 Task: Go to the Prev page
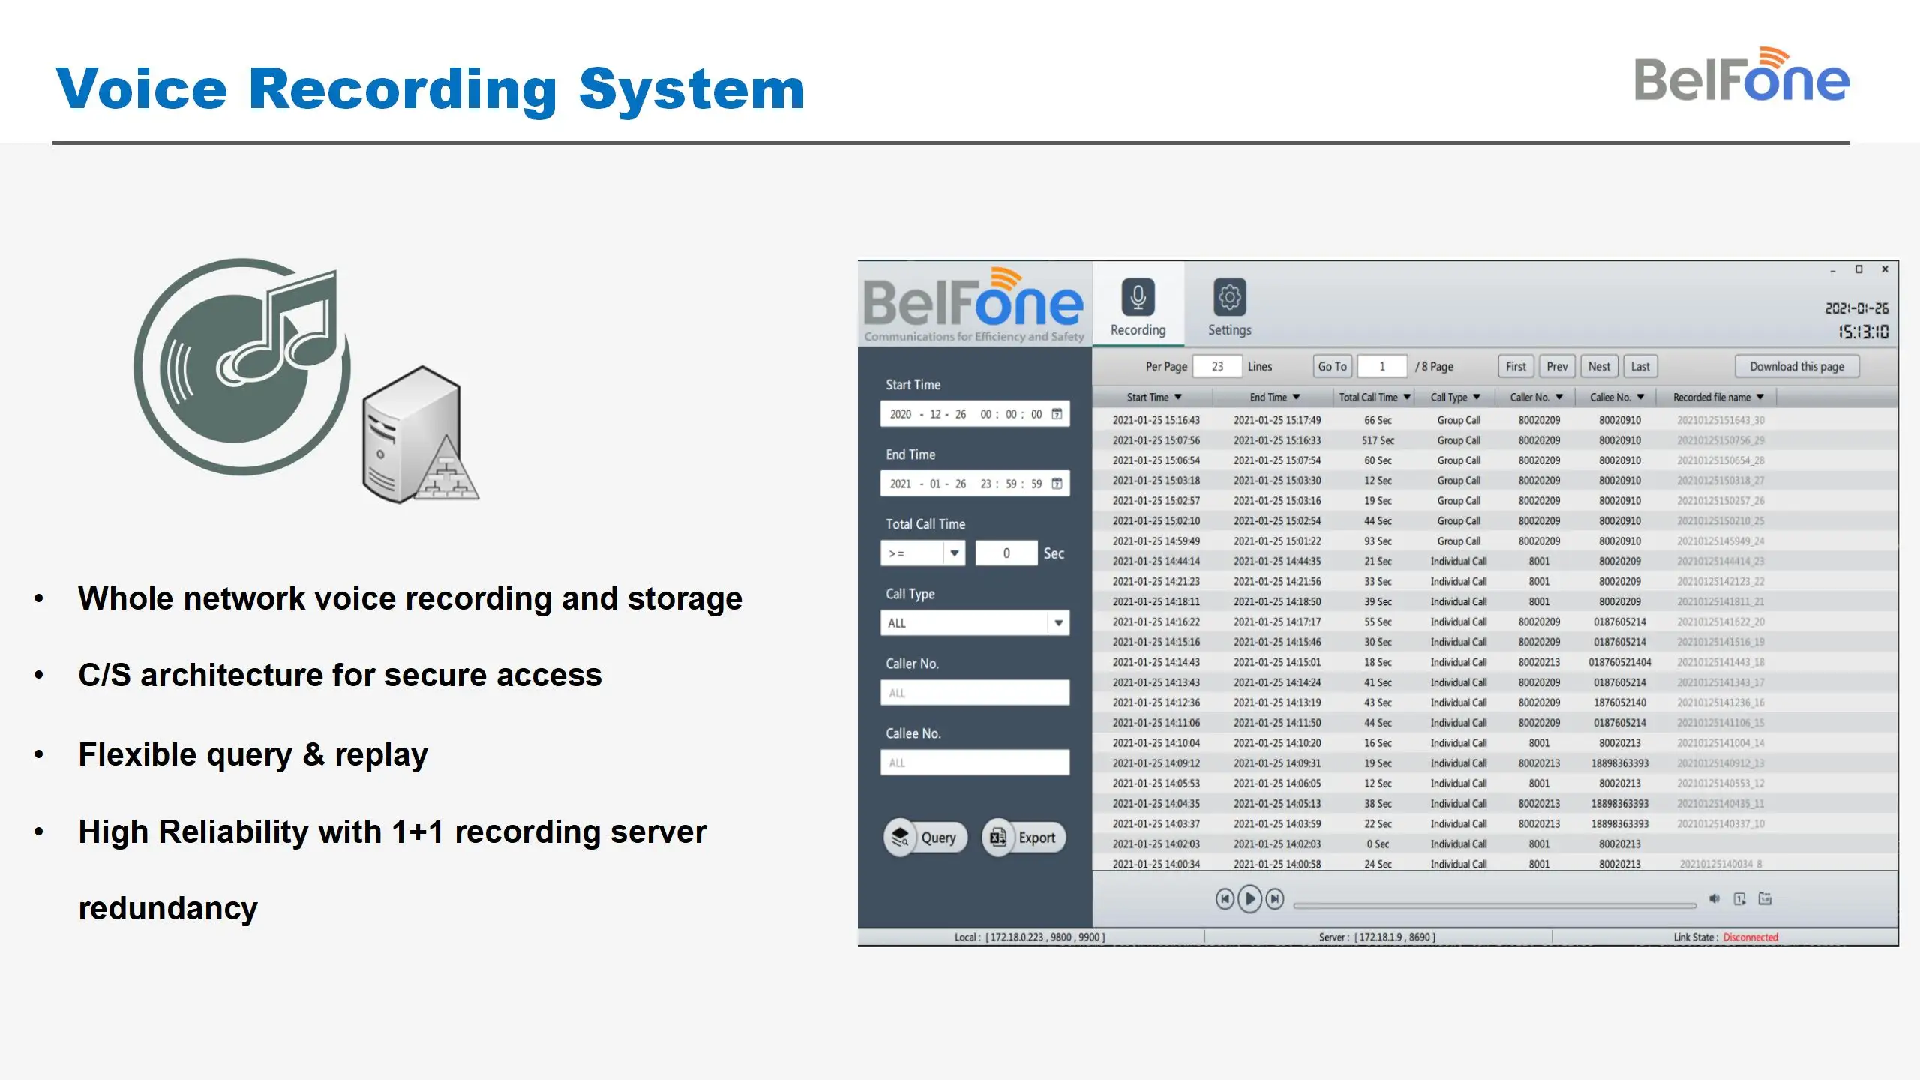point(1557,367)
